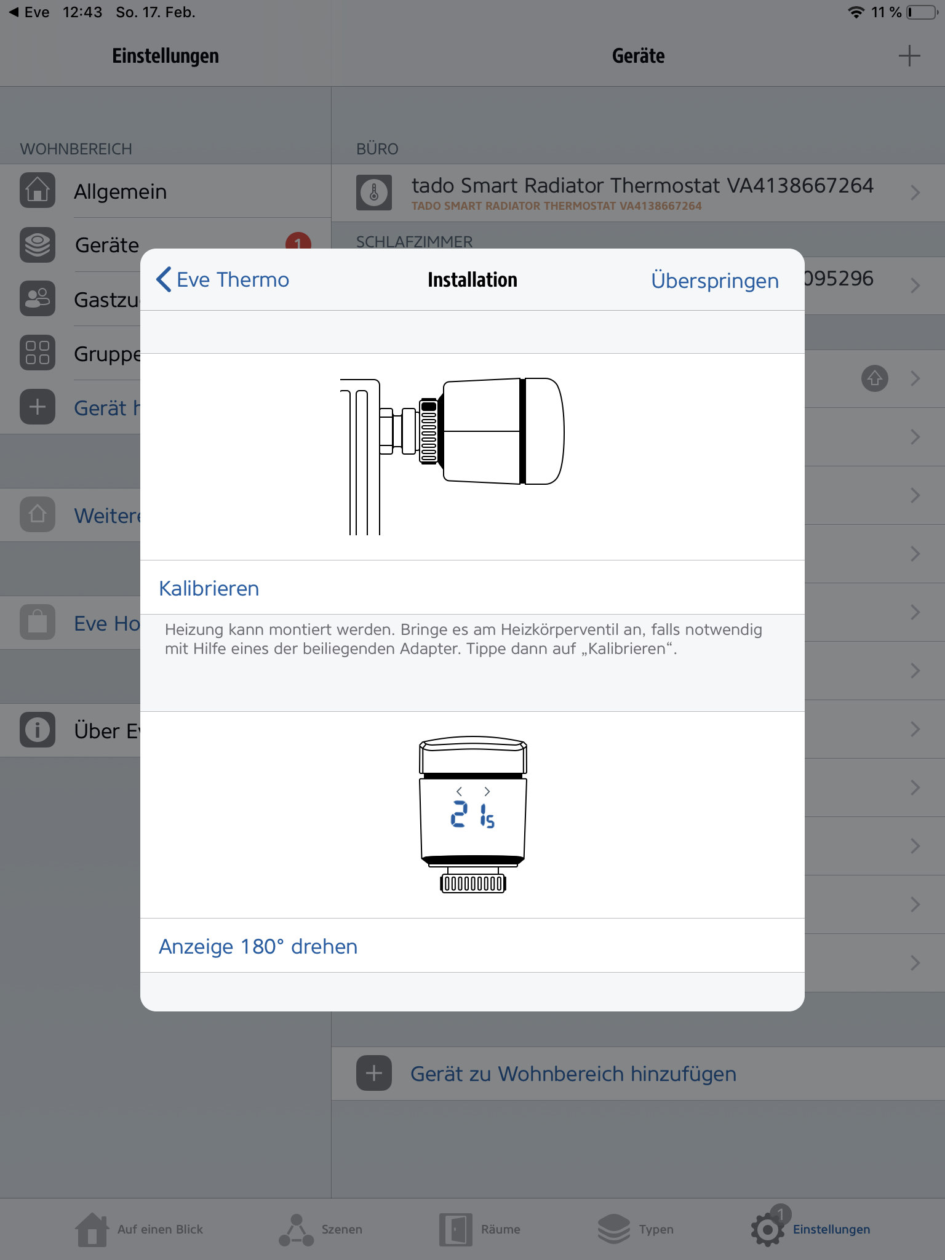Tap the Weitere home icon in sidebar
This screenshot has width=945, height=1260.
(x=38, y=514)
